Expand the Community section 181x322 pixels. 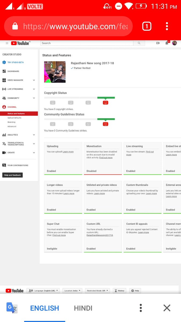tap(34, 98)
